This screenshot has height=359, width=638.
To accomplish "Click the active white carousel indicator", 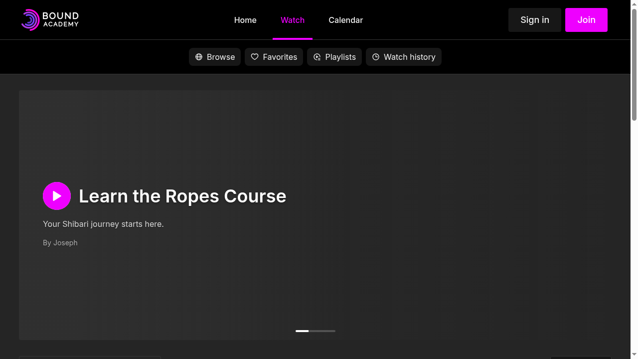I will pos(302,331).
